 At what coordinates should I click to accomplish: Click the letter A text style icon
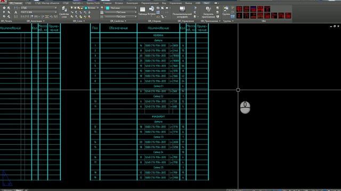tap(15, 12)
